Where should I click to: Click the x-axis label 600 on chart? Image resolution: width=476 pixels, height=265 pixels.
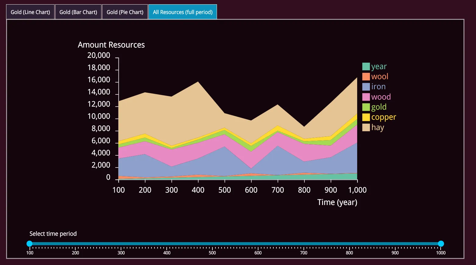[251, 190]
